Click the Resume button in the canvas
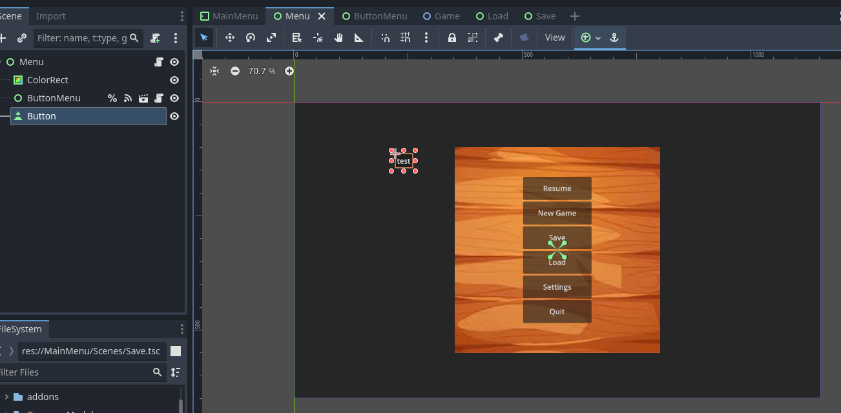This screenshot has height=413, width=841. point(557,188)
